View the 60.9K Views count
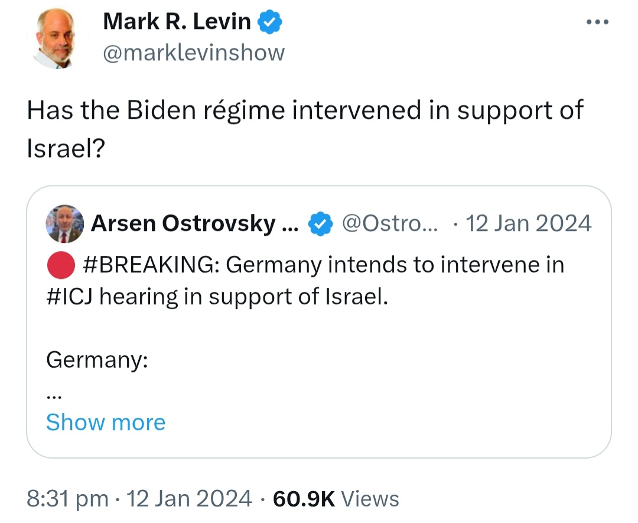638x523 pixels. [x=336, y=499]
